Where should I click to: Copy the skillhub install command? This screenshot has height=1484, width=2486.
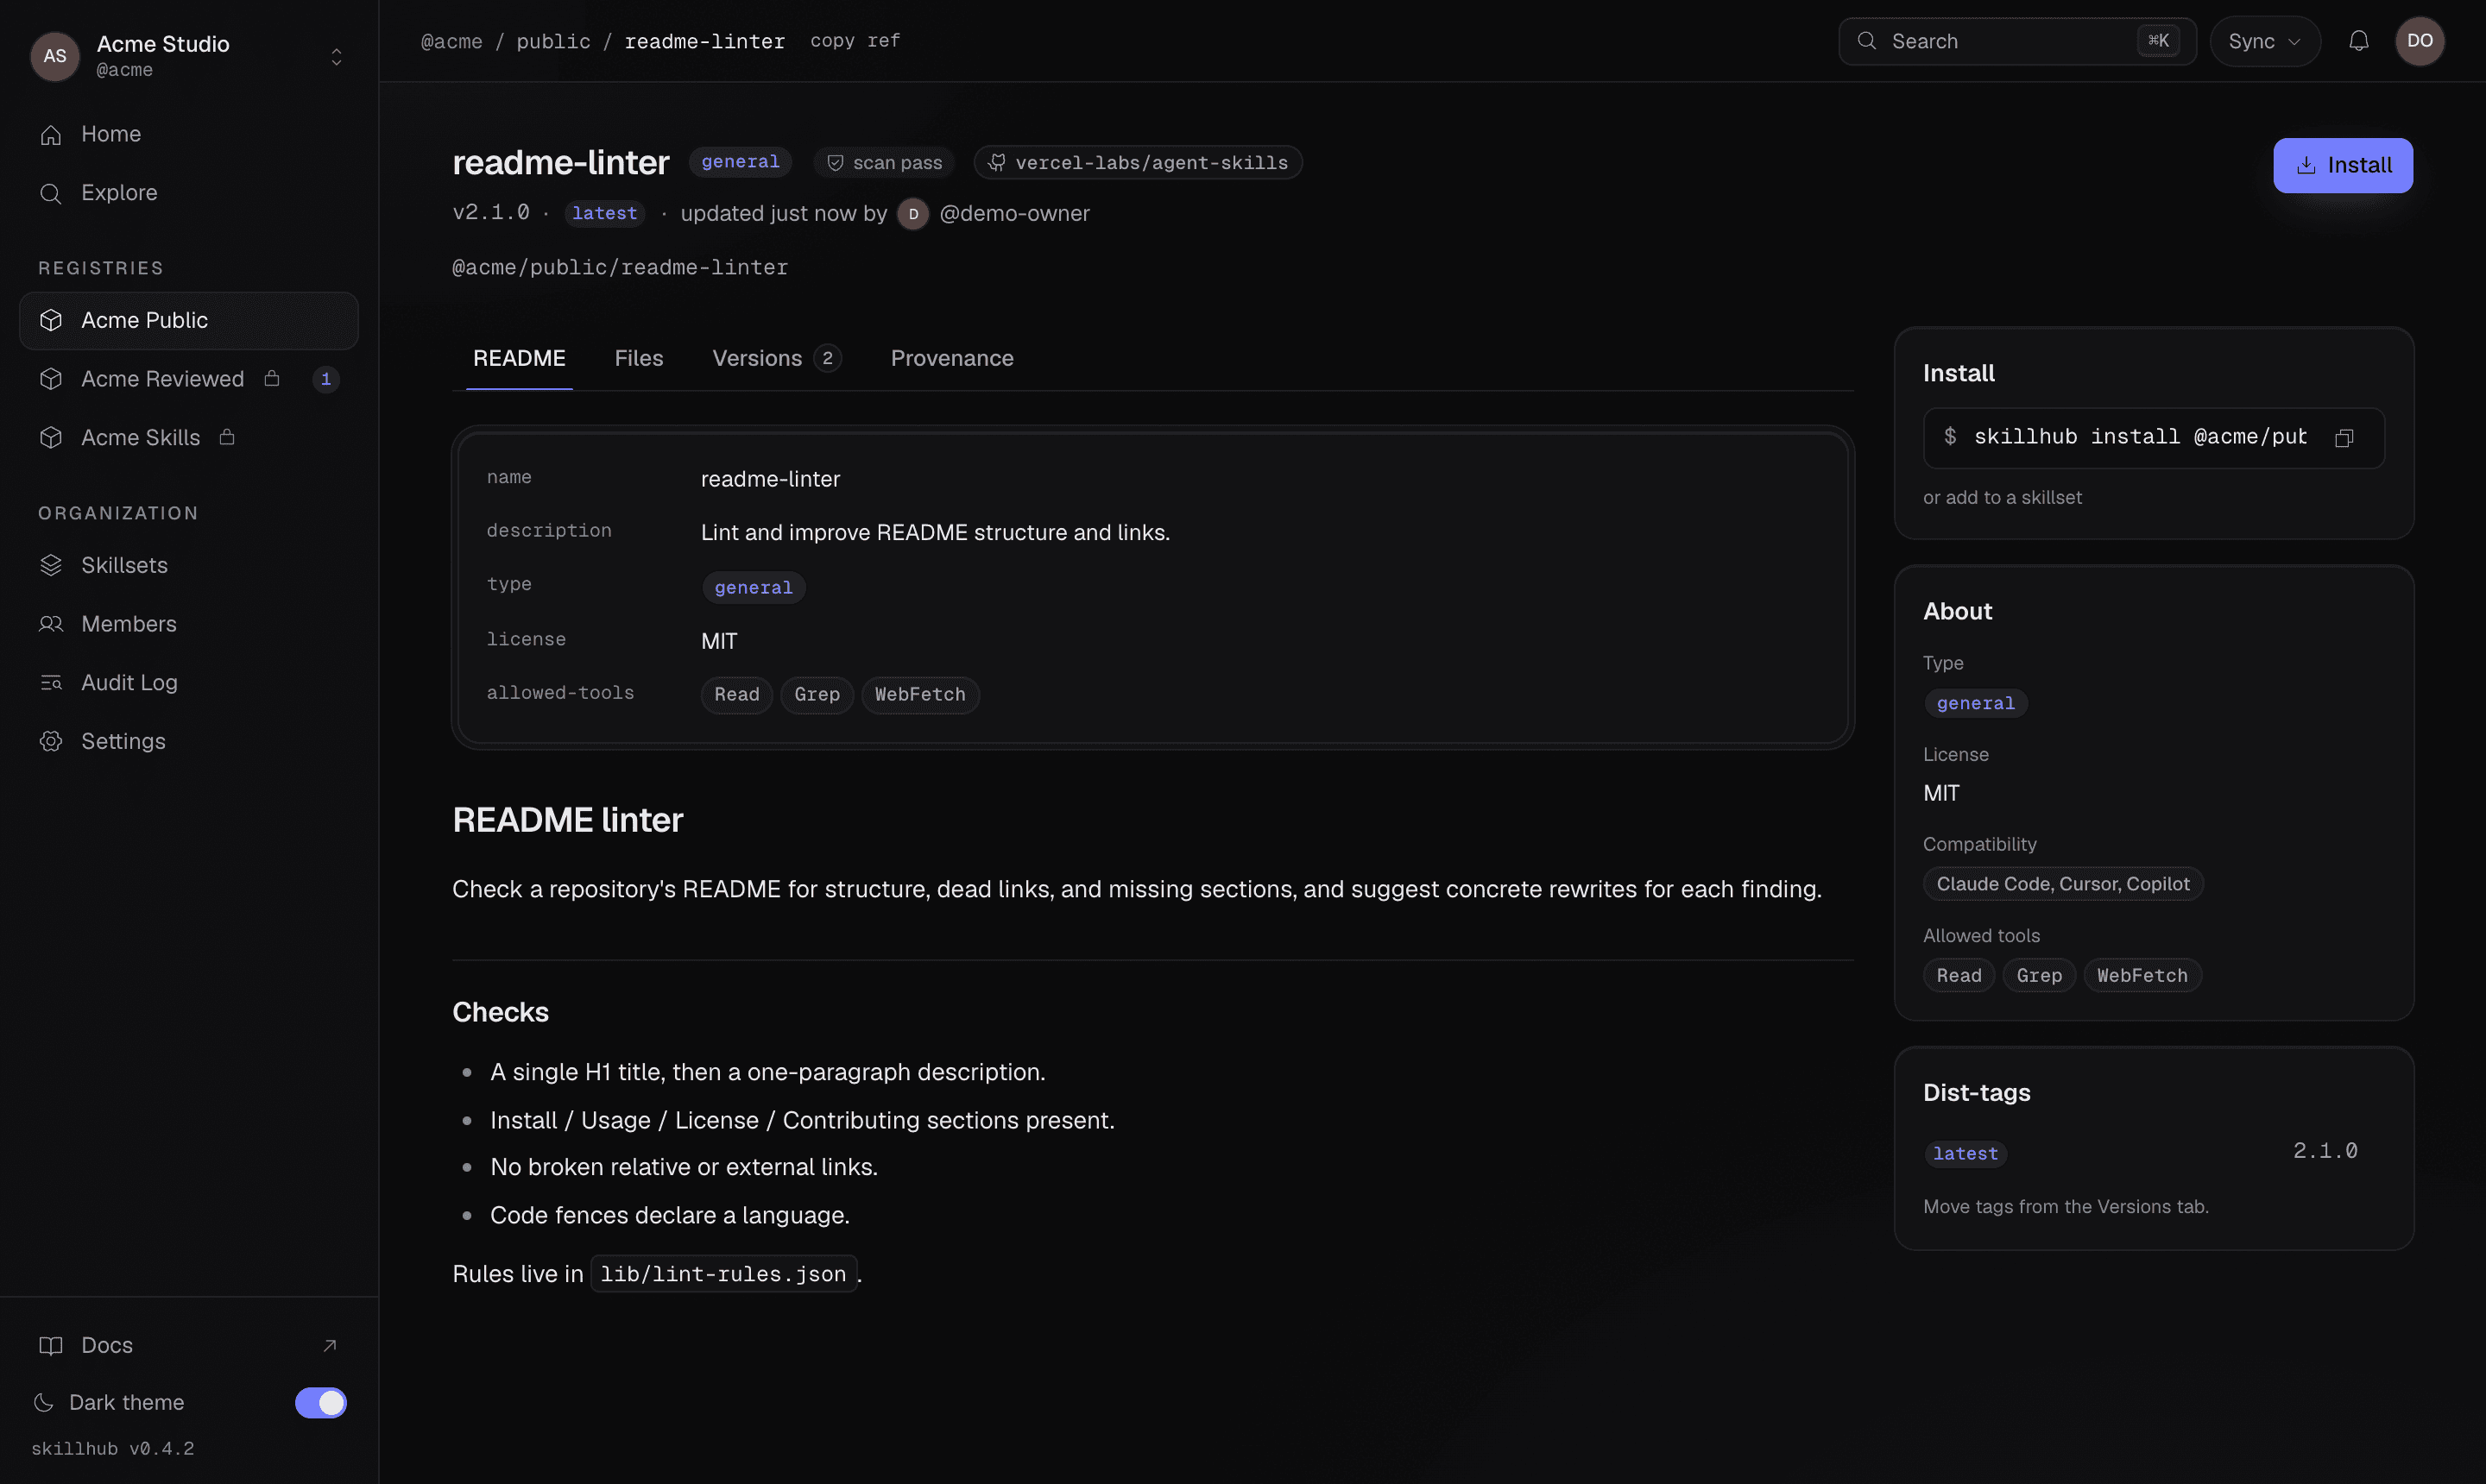[2344, 438]
